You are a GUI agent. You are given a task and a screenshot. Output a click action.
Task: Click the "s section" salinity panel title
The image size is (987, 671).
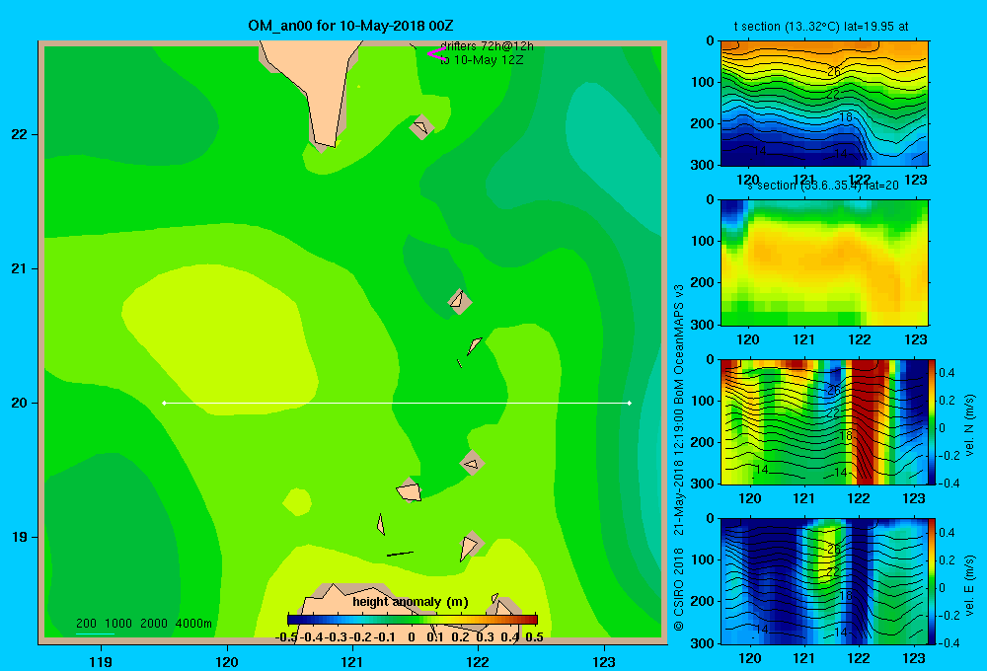pyautogui.click(x=822, y=186)
